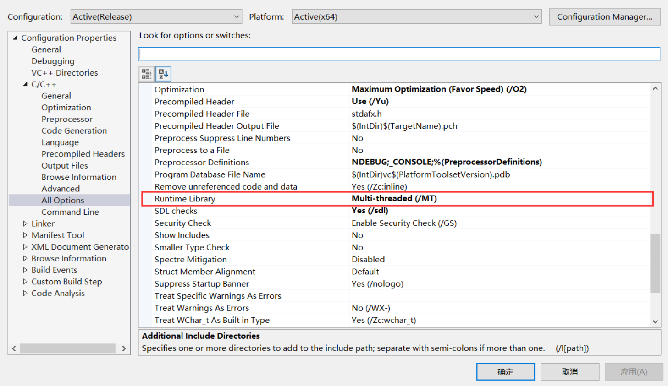Select Command Line under C/C++

coord(70,212)
